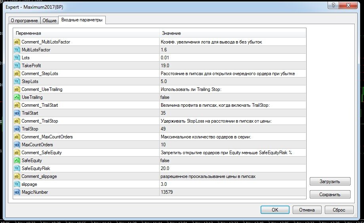Select the UseTrailing variable name

[x=32, y=97]
